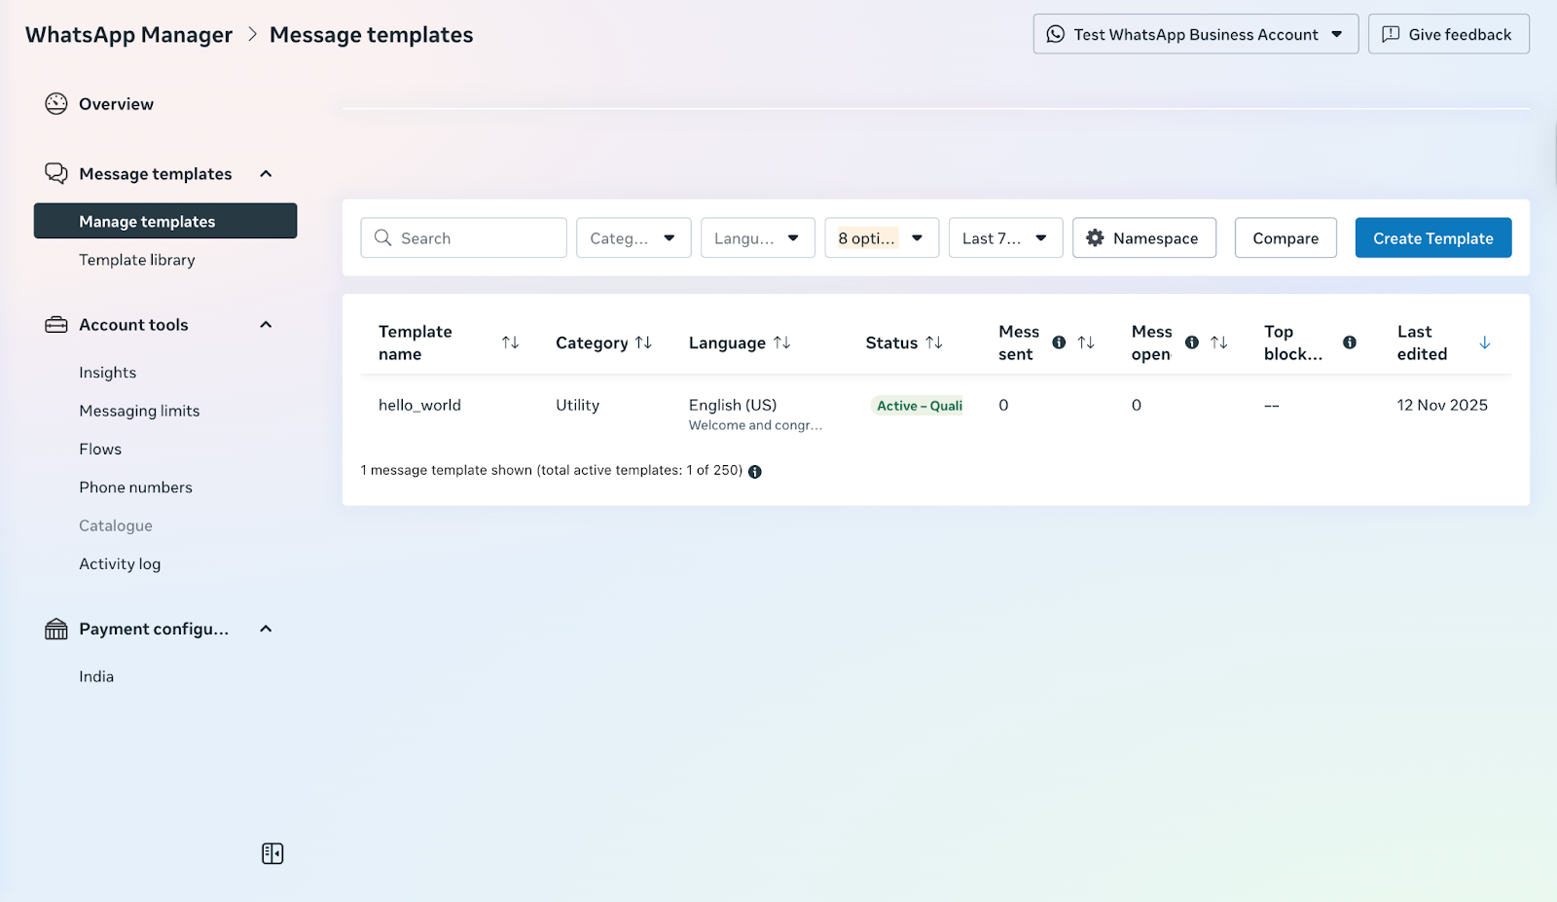Click the magnifying glass search icon
This screenshot has width=1557, height=902.
[x=383, y=238]
